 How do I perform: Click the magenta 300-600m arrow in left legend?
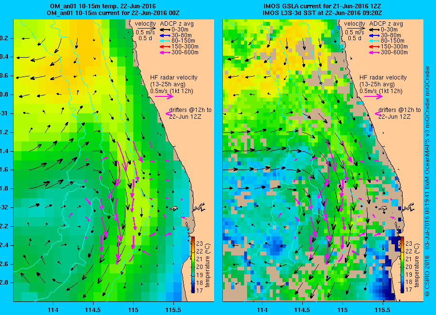(x=165, y=52)
